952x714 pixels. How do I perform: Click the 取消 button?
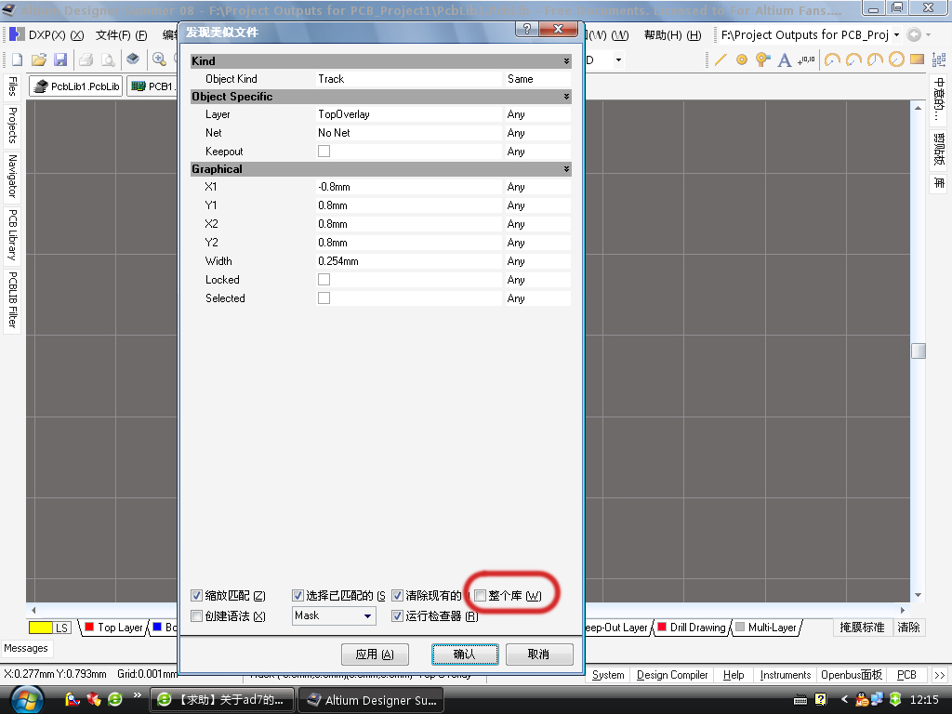click(539, 654)
